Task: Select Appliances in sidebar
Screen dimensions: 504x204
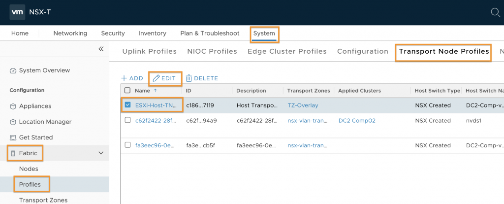Action: point(35,106)
